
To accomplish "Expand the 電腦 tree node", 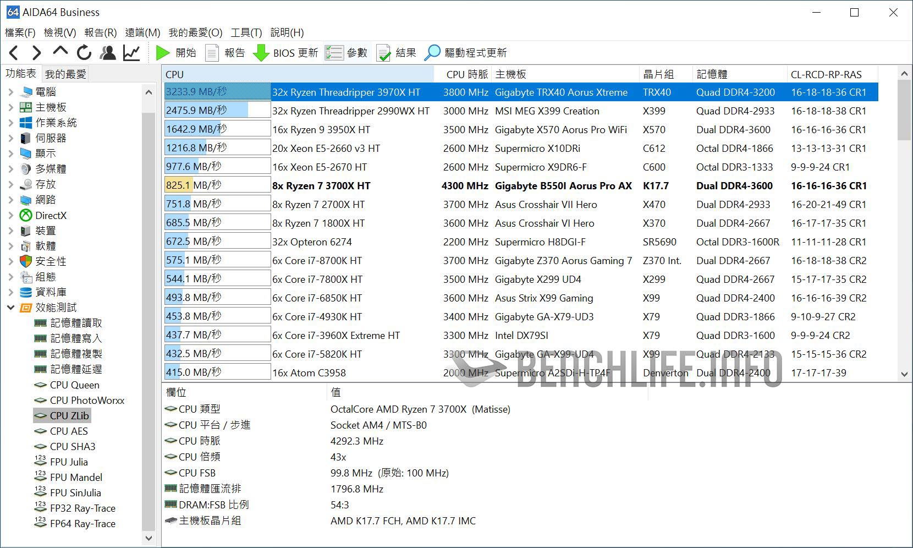I will pos(10,92).
